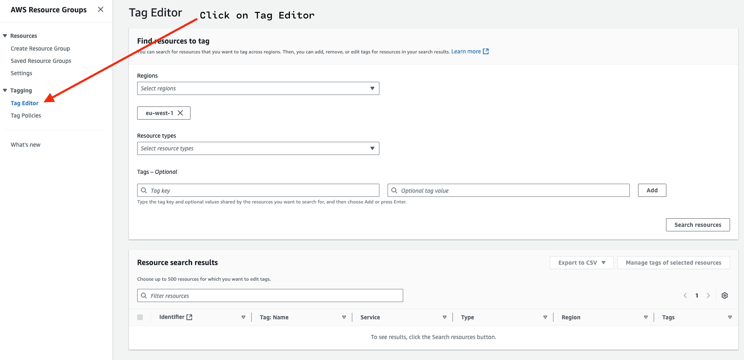Viewport: 744px width, 360px height.
Task: Open Tag Policies in the sidebar
Action: [x=26, y=115]
